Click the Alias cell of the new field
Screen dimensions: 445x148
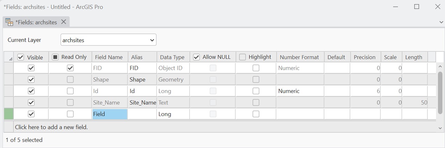(142, 114)
